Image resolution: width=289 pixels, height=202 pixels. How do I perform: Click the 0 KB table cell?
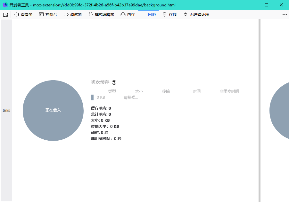[x=101, y=97]
